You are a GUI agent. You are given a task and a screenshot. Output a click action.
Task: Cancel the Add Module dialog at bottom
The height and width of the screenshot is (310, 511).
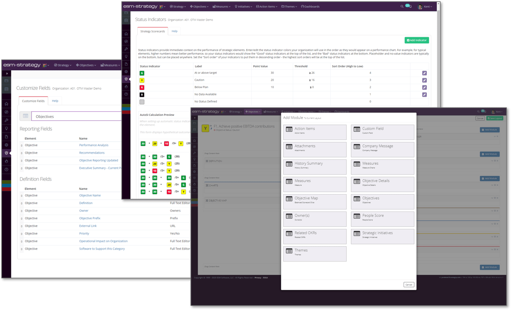click(x=408, y=284)
